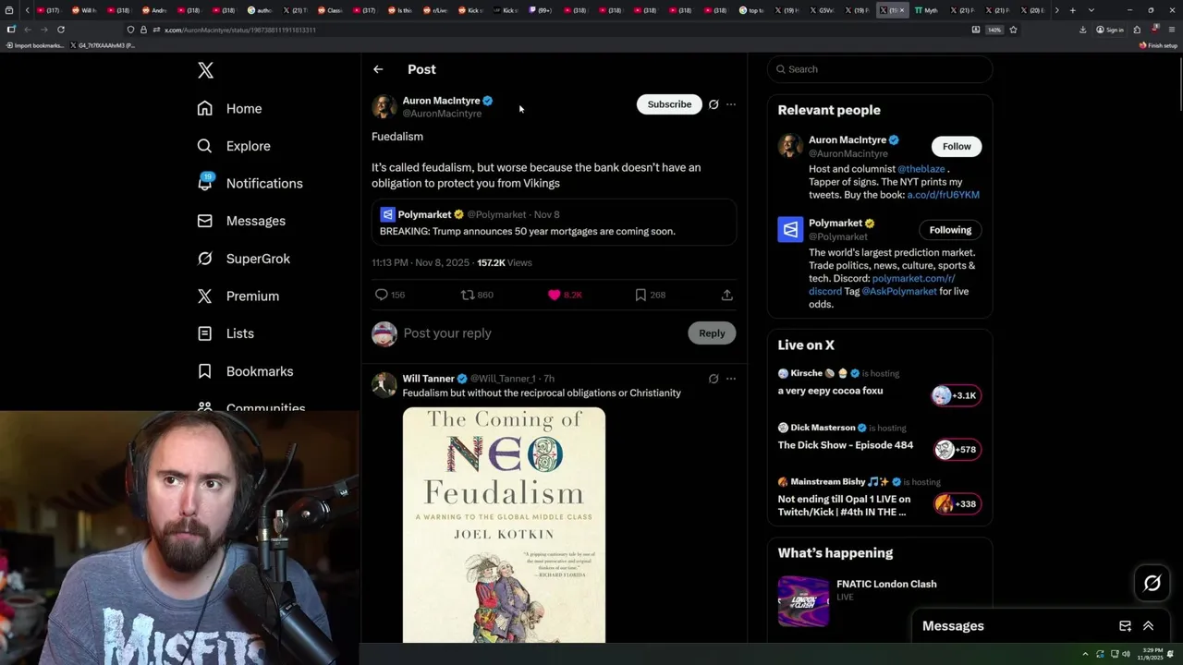
Task: Expand the Messages drawer
Action: pos(1149,626)
